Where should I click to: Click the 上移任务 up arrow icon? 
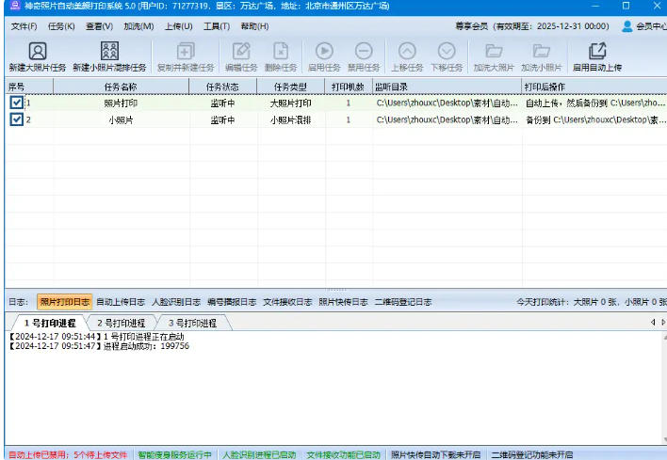coord(407,51)
